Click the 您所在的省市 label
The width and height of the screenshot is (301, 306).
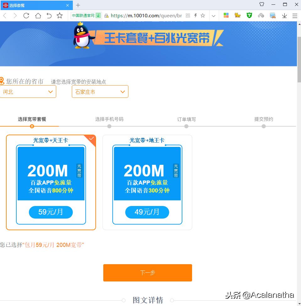coord(25,81)
